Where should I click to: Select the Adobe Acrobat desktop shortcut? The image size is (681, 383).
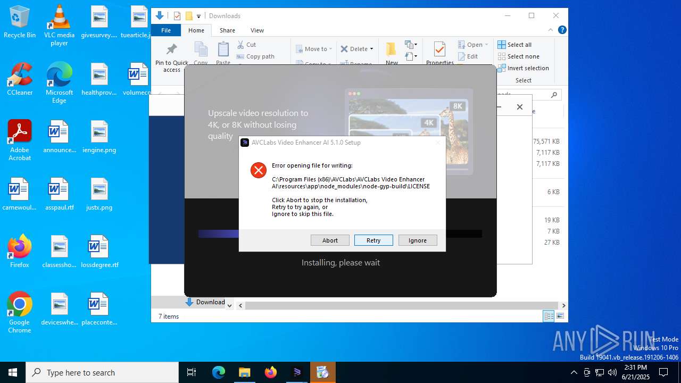pos(20,140)
